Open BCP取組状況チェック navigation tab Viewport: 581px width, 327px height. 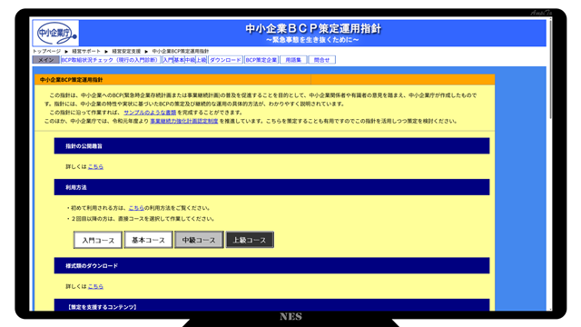tap(110, 60)
